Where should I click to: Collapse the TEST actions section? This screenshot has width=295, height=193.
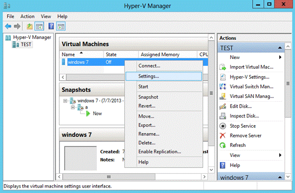tap(280, 48)
